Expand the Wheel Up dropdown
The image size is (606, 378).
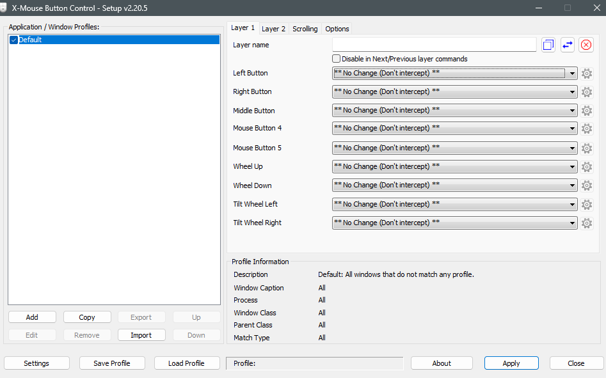click(x=454, y=167)
